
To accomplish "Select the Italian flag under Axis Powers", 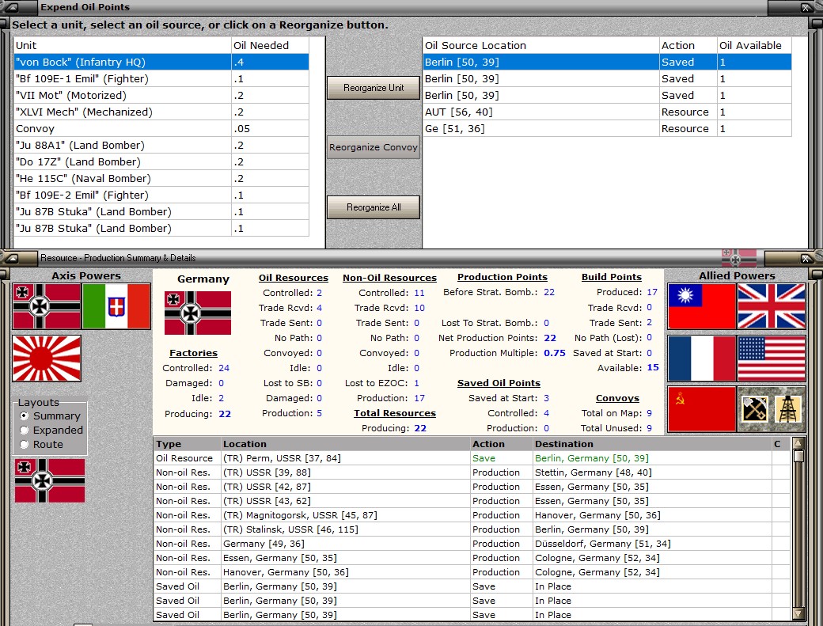I will coord(116,306).
